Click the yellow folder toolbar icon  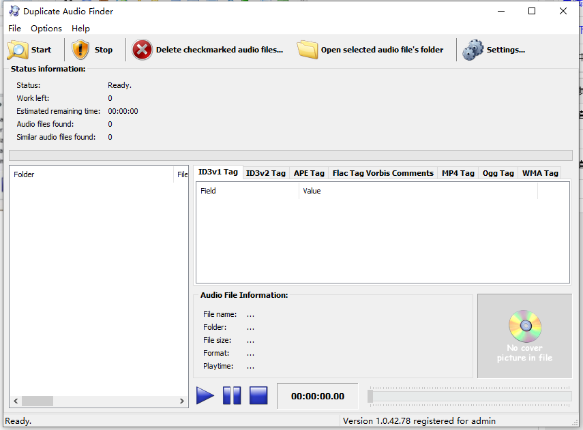(308, 50)
